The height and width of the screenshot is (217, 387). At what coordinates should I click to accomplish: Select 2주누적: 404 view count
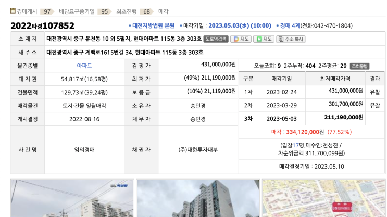(x=299, y=66)
